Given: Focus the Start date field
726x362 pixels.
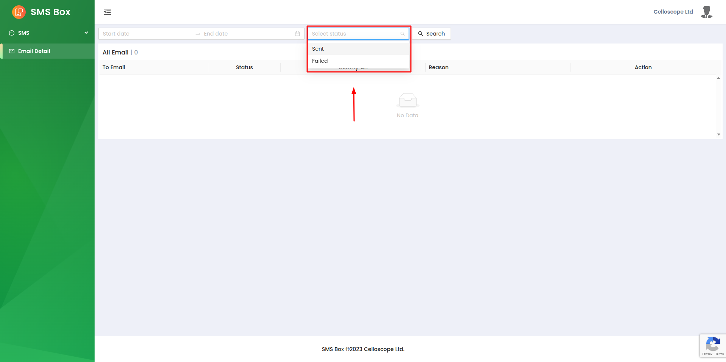Looking at the screenshot, I should point(146,34).
